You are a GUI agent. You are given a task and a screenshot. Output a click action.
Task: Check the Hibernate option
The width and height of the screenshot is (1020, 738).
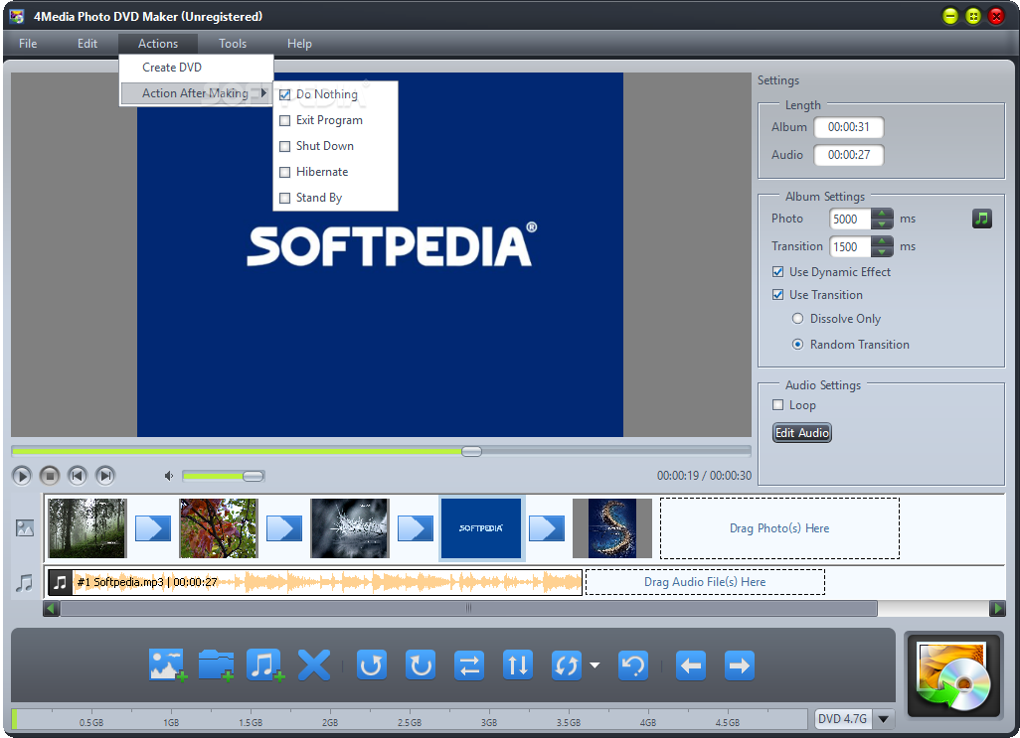285,172
